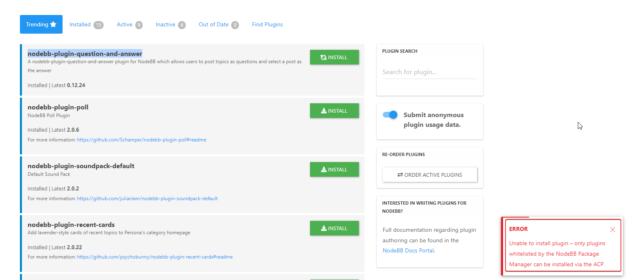Click download icon on nodebb-plugin-poll Install button
The image size is (627, 280).
(x=324, y=111)
